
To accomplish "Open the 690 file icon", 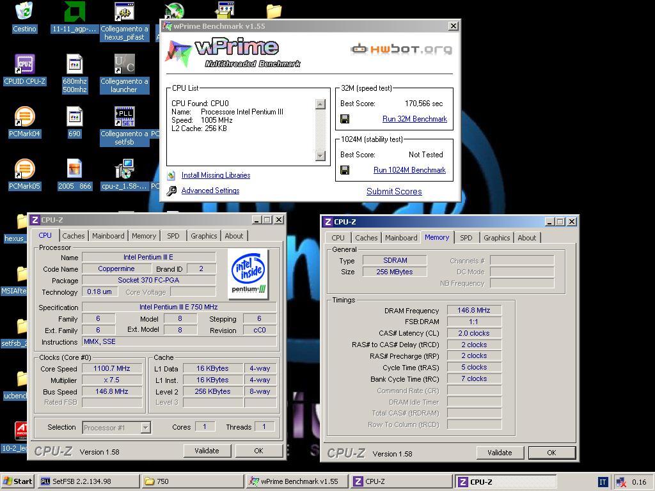I will point(74,116).
